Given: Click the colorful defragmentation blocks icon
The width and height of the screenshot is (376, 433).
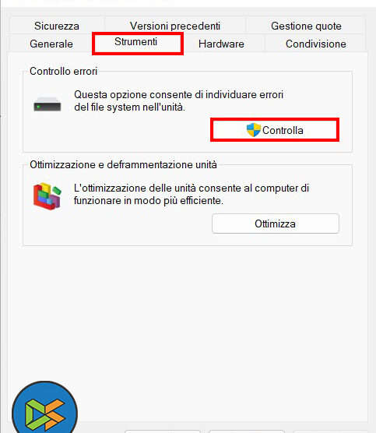Looking at the screenshot, I should pyautogui.click(x=47, y=196).
